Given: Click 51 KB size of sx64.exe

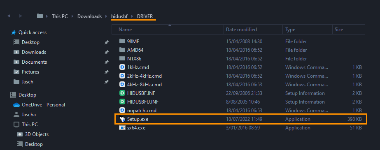Looking at the screenshot, I should [356, 128].
